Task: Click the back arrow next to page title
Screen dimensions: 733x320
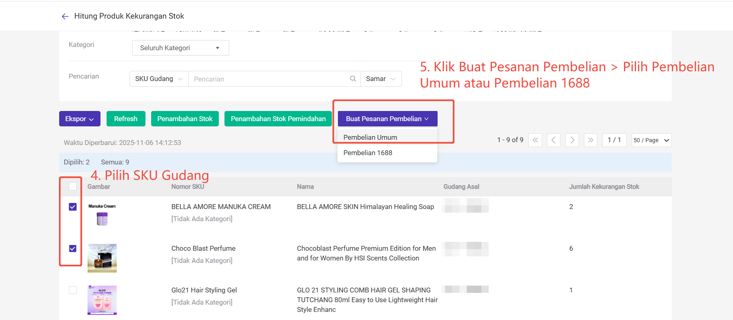Action: coord(65,16)
